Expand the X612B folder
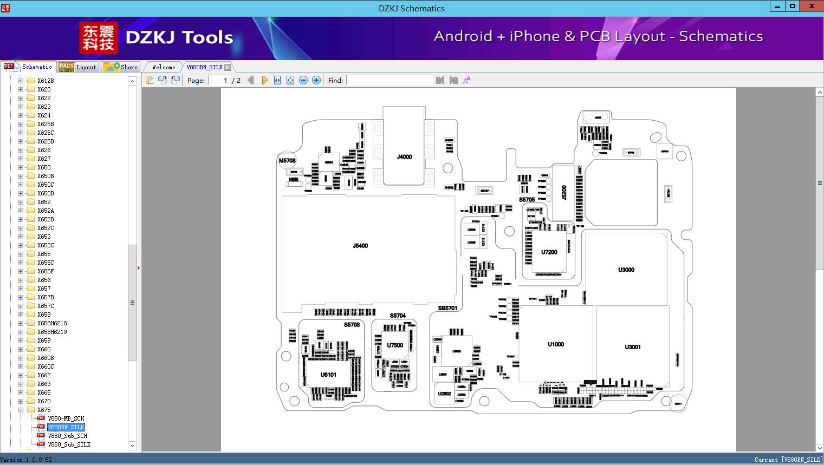Image resolution: width=824 pixels, height=465 pixels. (21, 81)
